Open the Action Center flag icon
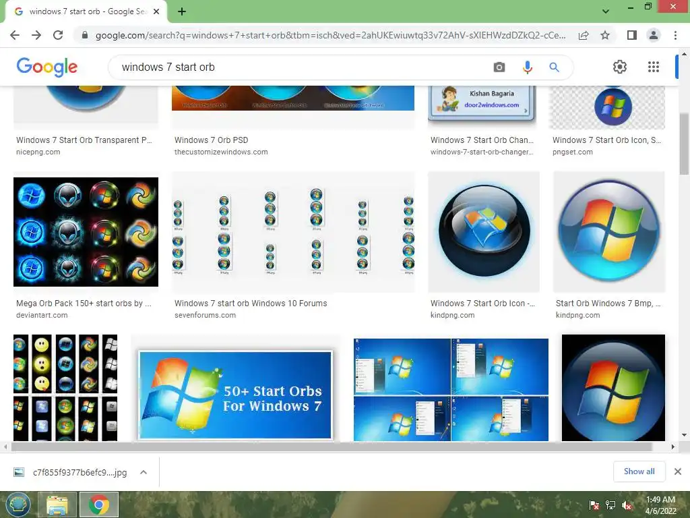690x518 pixels. point(594,505)
